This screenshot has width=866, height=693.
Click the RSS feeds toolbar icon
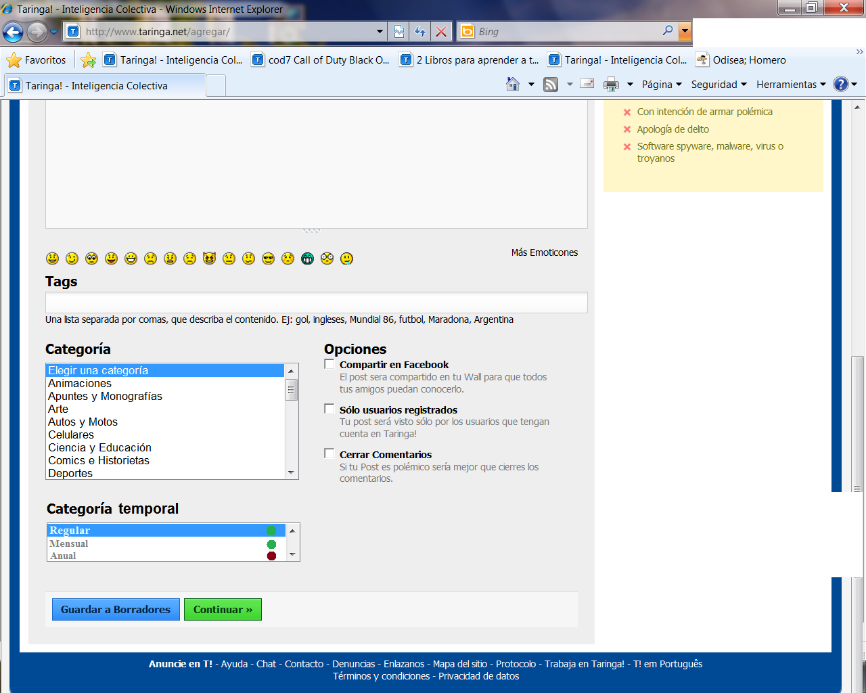coord(551,84)
